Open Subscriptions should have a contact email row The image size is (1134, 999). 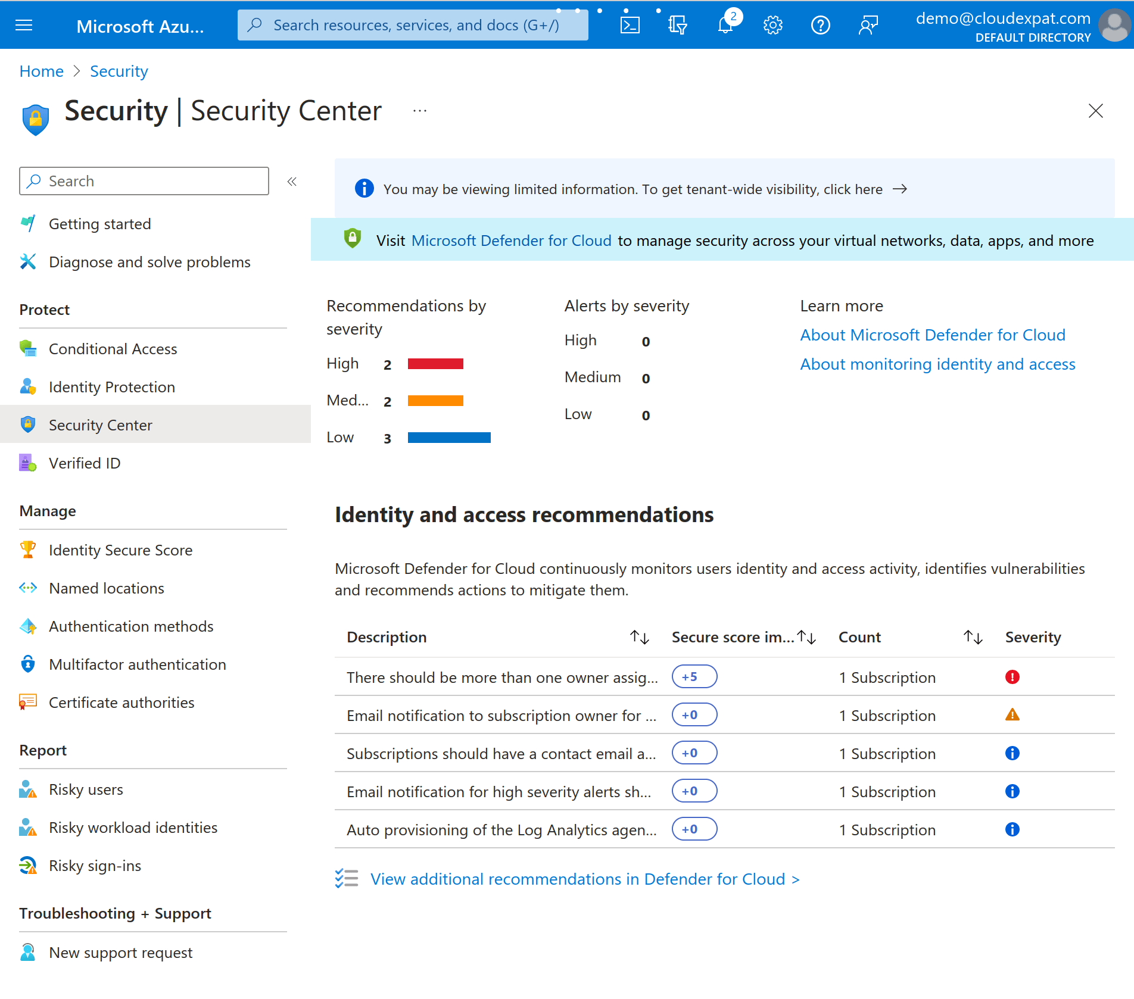click(x=725, y=753)
